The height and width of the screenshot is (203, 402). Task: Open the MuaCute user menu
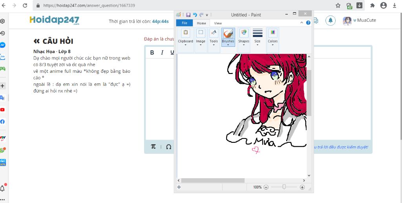click(359, 20)
